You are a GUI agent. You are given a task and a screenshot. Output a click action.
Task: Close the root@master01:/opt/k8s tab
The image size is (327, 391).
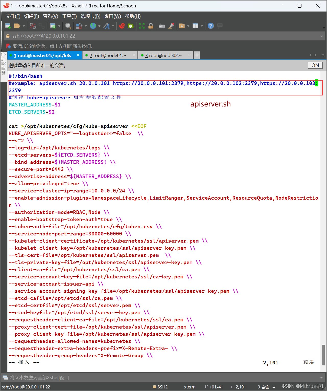click(x=78, y=55)
